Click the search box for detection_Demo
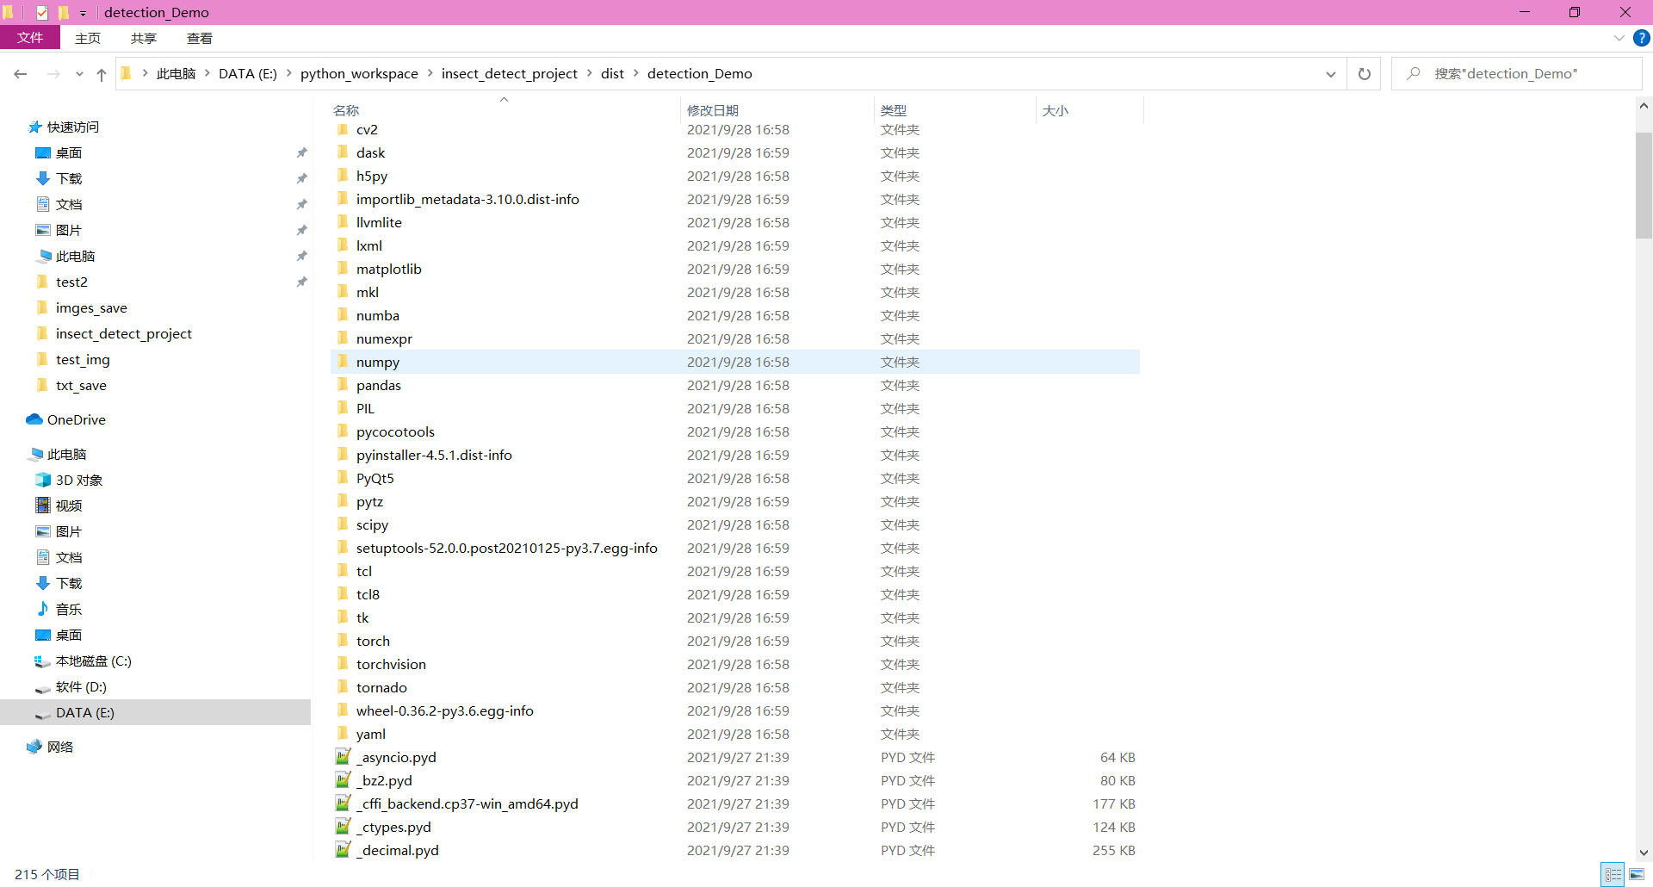This screenshot has width=1653, height=887. point(1517,74)
